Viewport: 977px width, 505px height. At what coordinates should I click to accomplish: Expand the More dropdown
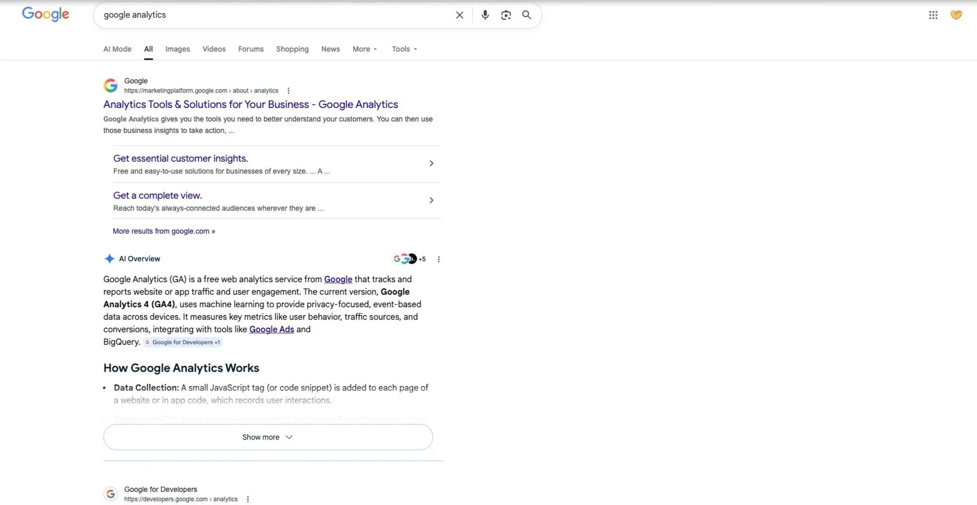[365, 49]
